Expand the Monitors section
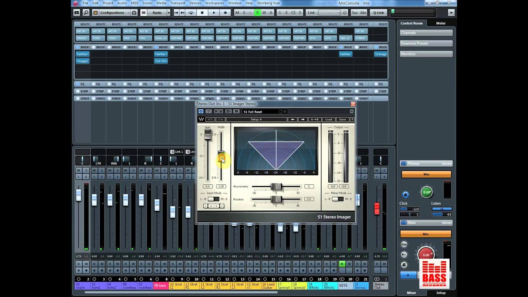 coord(427,54)
